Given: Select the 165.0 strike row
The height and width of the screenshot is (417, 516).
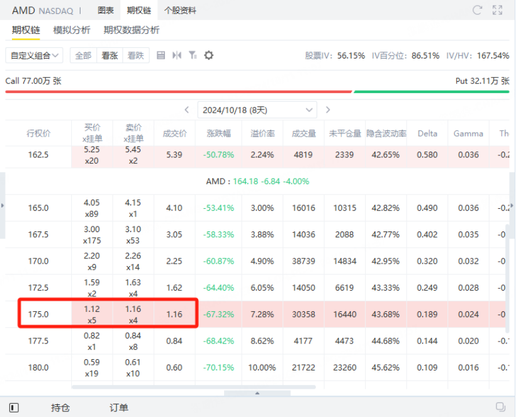Looking at the screenshot, I should 257,208.
